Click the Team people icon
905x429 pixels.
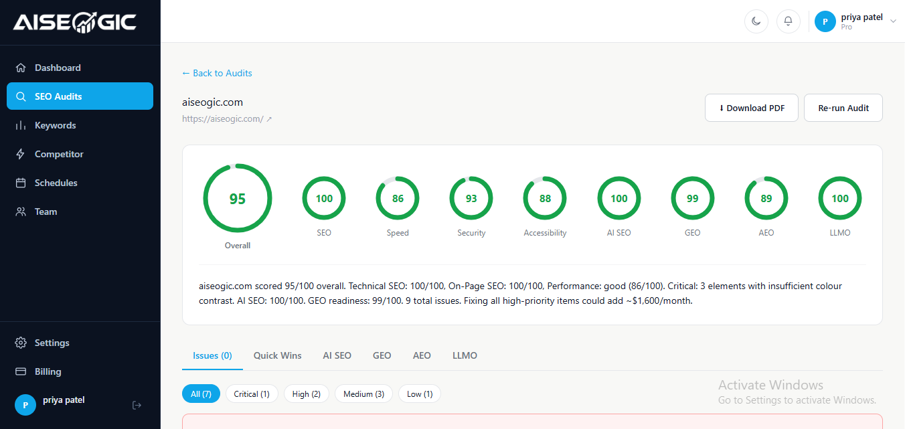pos(21,211)
